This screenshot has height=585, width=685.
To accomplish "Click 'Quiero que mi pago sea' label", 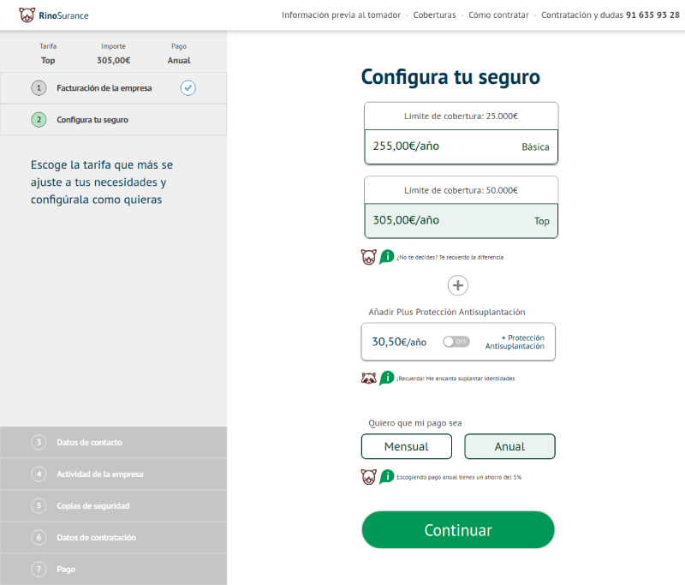I will coord(415,423).
